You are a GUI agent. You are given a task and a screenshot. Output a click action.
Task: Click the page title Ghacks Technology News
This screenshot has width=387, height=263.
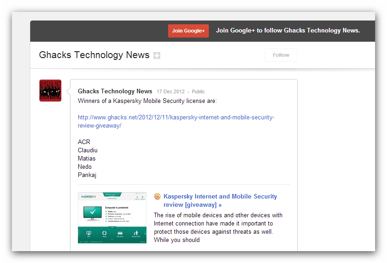tap(94, 55)
